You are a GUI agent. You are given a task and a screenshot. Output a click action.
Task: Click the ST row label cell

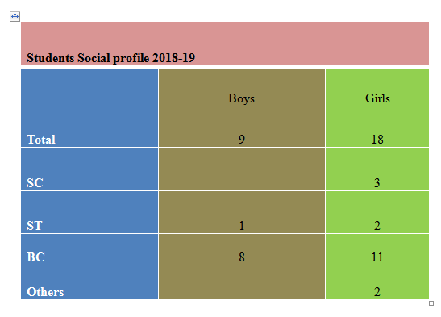click(x=89, y=212)
